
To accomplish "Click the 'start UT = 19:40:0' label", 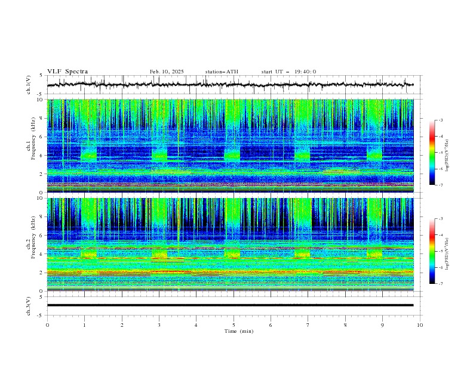I will [x=288, y=72].
